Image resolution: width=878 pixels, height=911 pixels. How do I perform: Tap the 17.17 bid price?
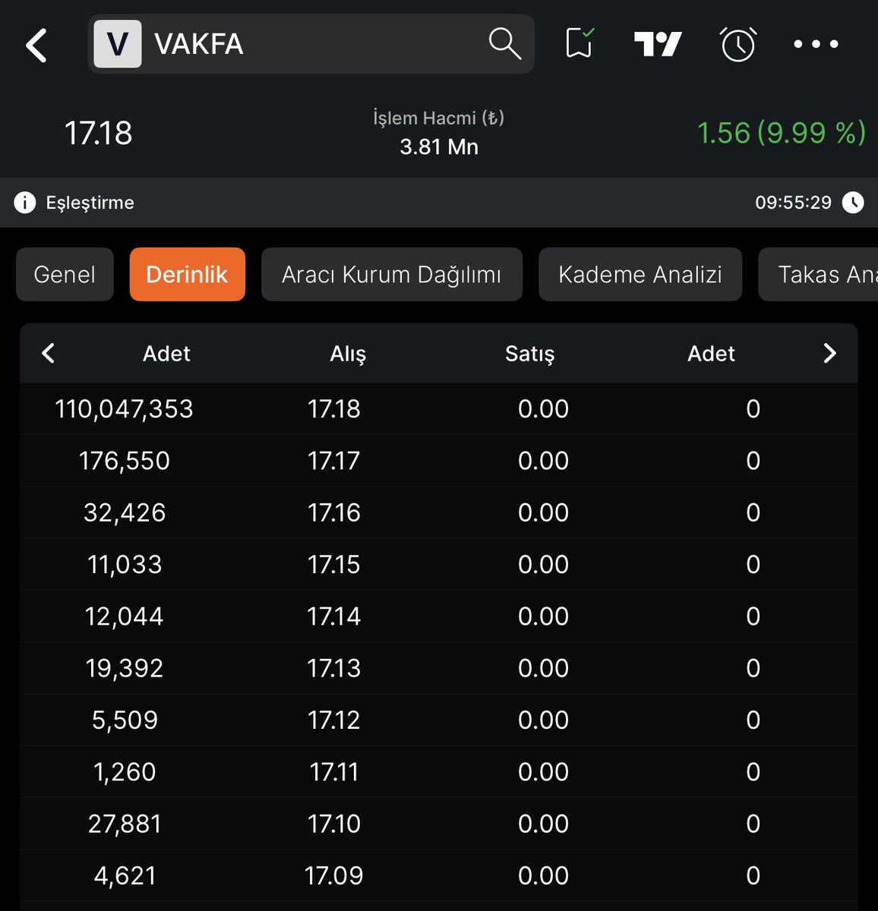333,461
